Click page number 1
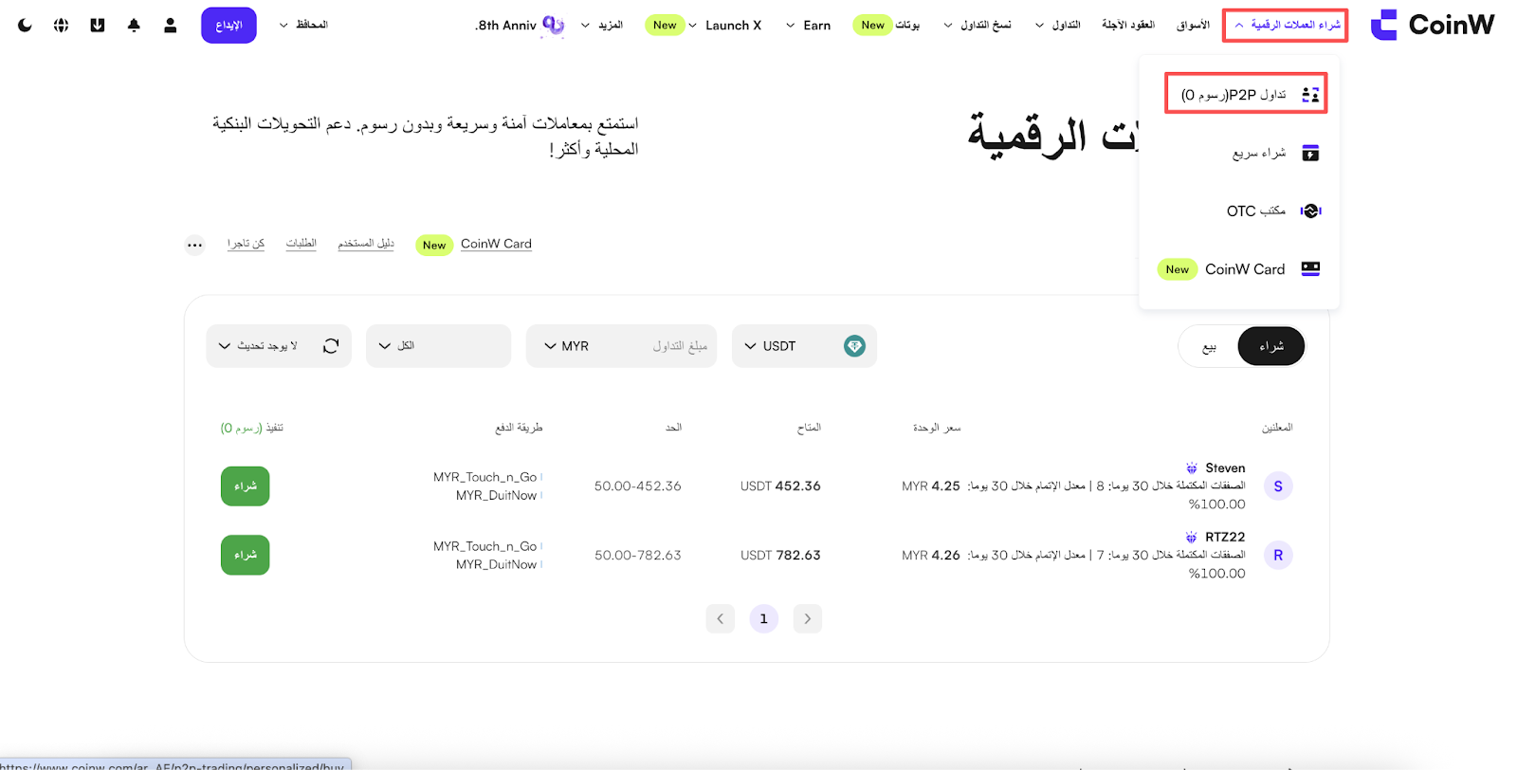 point(764,619)
